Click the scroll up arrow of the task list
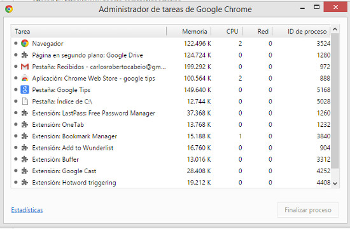The height and width of the screenshot is (229, 350). [x=335, y=29]
